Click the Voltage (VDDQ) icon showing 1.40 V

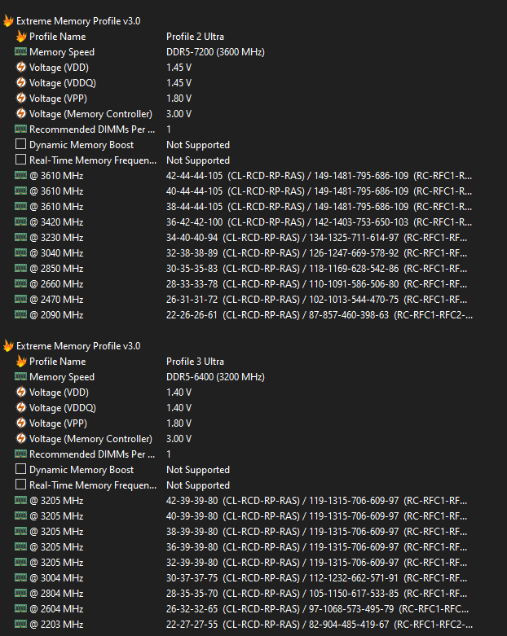[20, 407]
